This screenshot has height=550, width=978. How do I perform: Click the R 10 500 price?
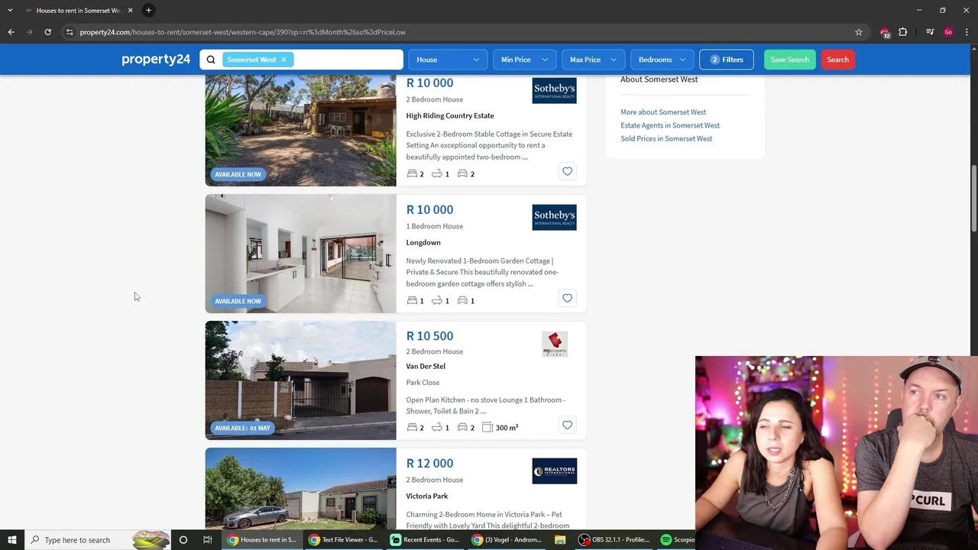coord(429,336)
